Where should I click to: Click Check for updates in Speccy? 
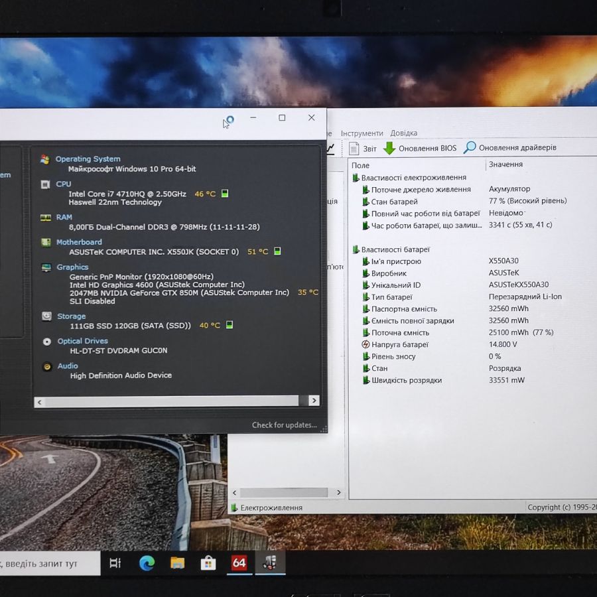coord(285,425)
